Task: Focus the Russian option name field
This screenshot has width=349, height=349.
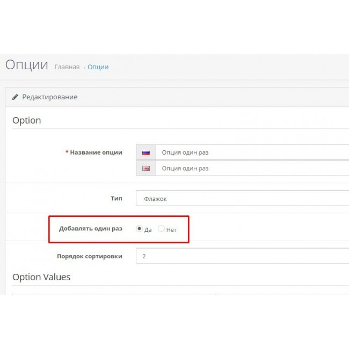Action: tap(251, 152)
